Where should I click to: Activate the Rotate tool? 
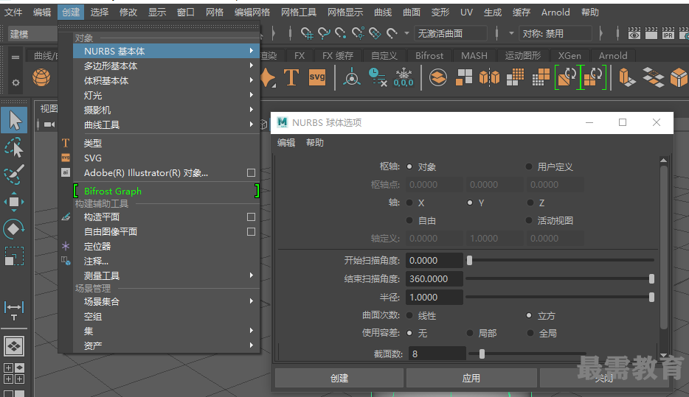point(14,228)
